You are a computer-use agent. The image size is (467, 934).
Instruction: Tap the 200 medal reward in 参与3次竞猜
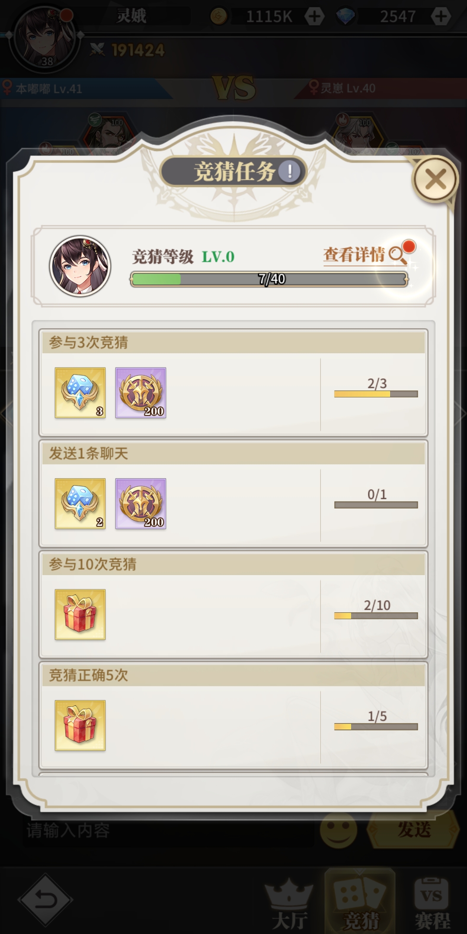click(x=141, y=393)
